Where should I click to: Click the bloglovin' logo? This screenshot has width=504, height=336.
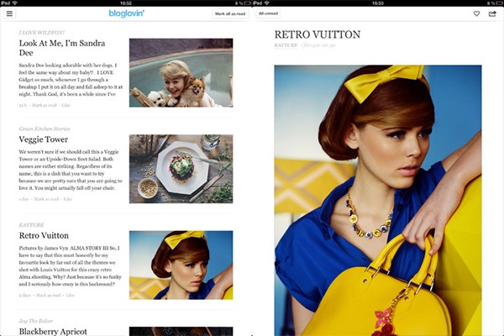126,13
